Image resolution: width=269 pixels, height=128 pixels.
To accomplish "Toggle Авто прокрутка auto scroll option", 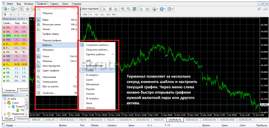I will coord(51,66).
